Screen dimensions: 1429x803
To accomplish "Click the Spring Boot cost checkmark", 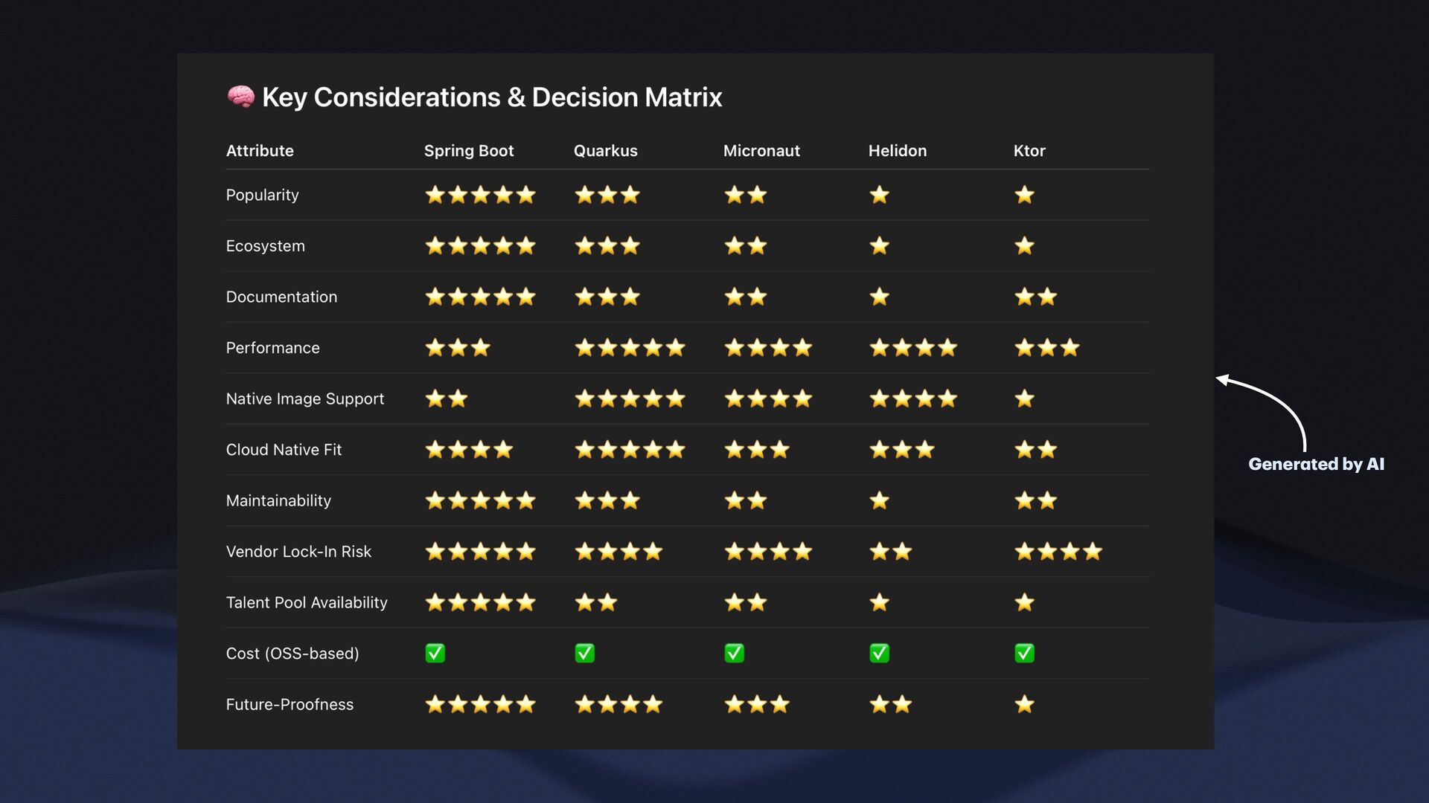I will tap(435, 654).
